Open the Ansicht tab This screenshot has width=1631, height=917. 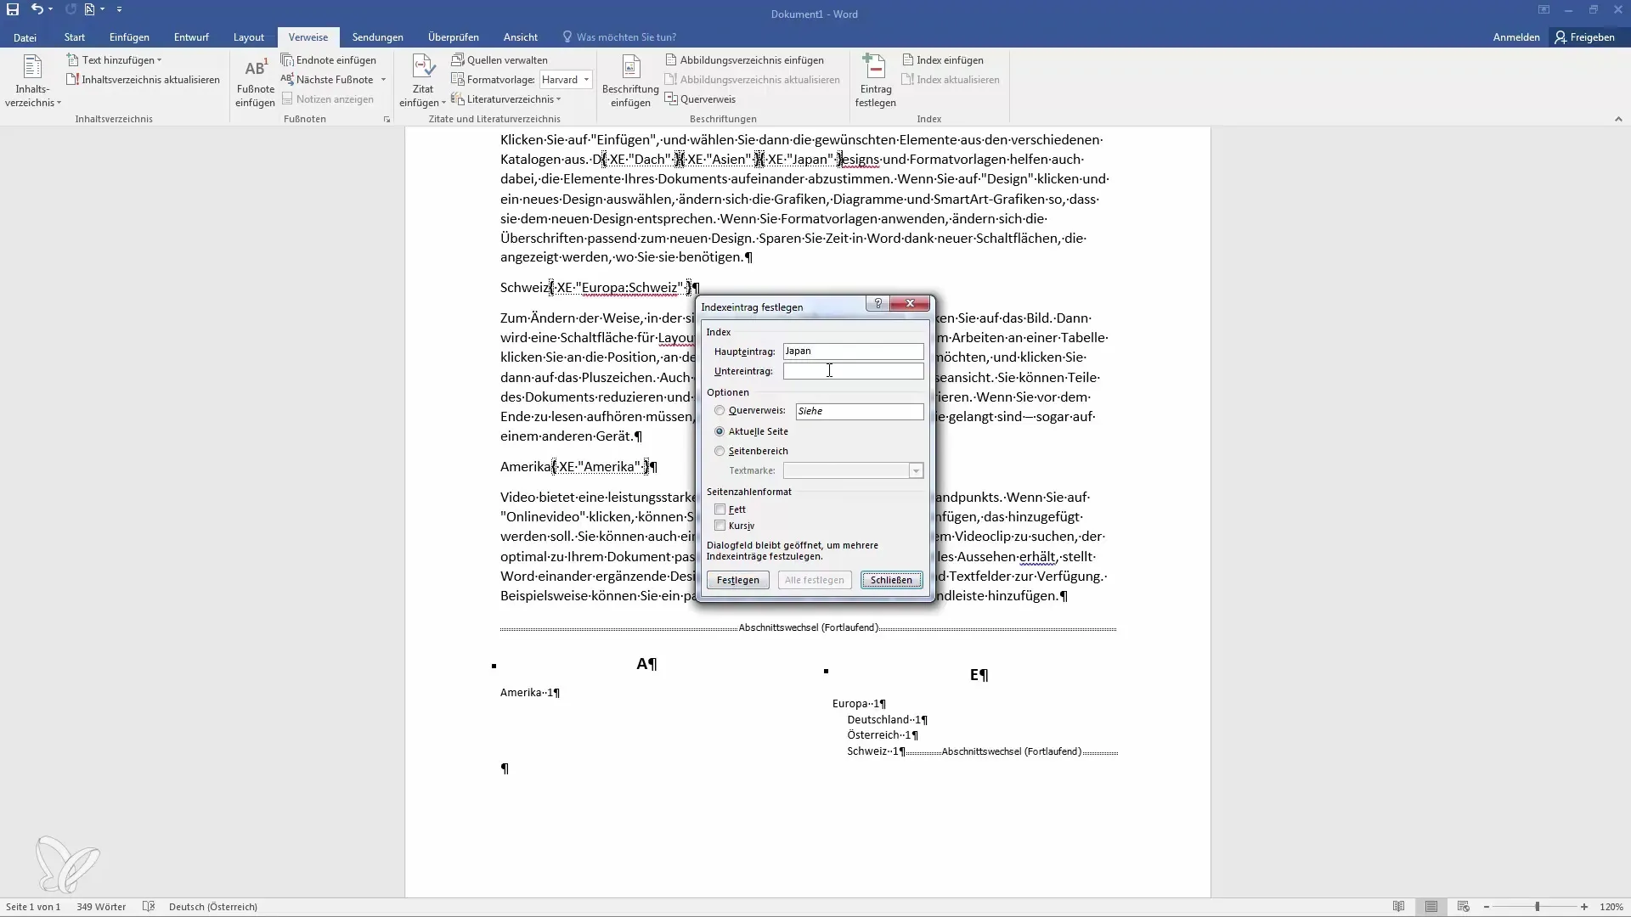click(521, 37)
